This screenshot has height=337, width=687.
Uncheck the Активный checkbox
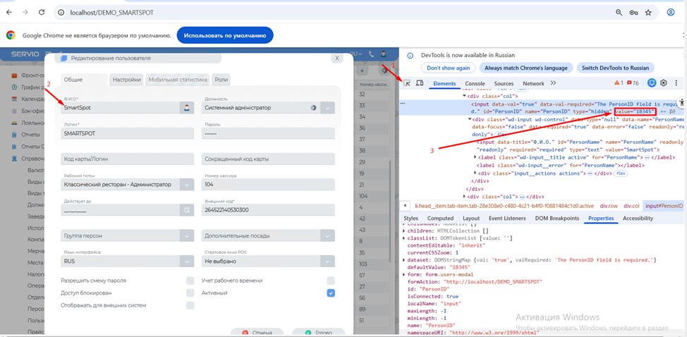[331, 293]
